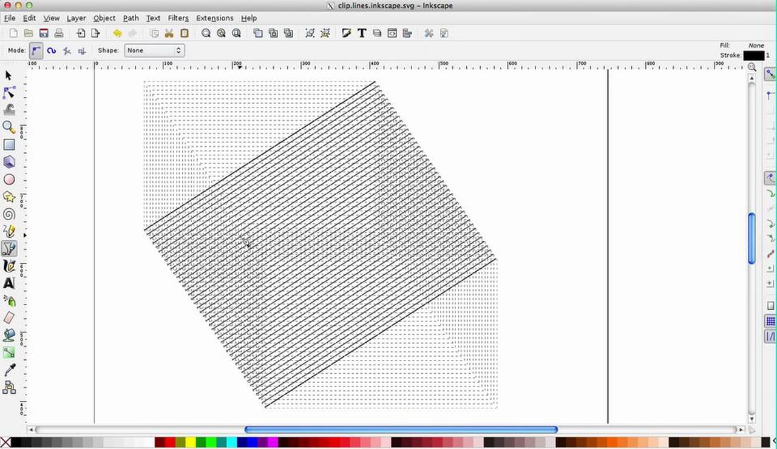This screenshot has height=449, width=777.
Task: Pick the Rectangle tool
Action: [x=8, y=144]
